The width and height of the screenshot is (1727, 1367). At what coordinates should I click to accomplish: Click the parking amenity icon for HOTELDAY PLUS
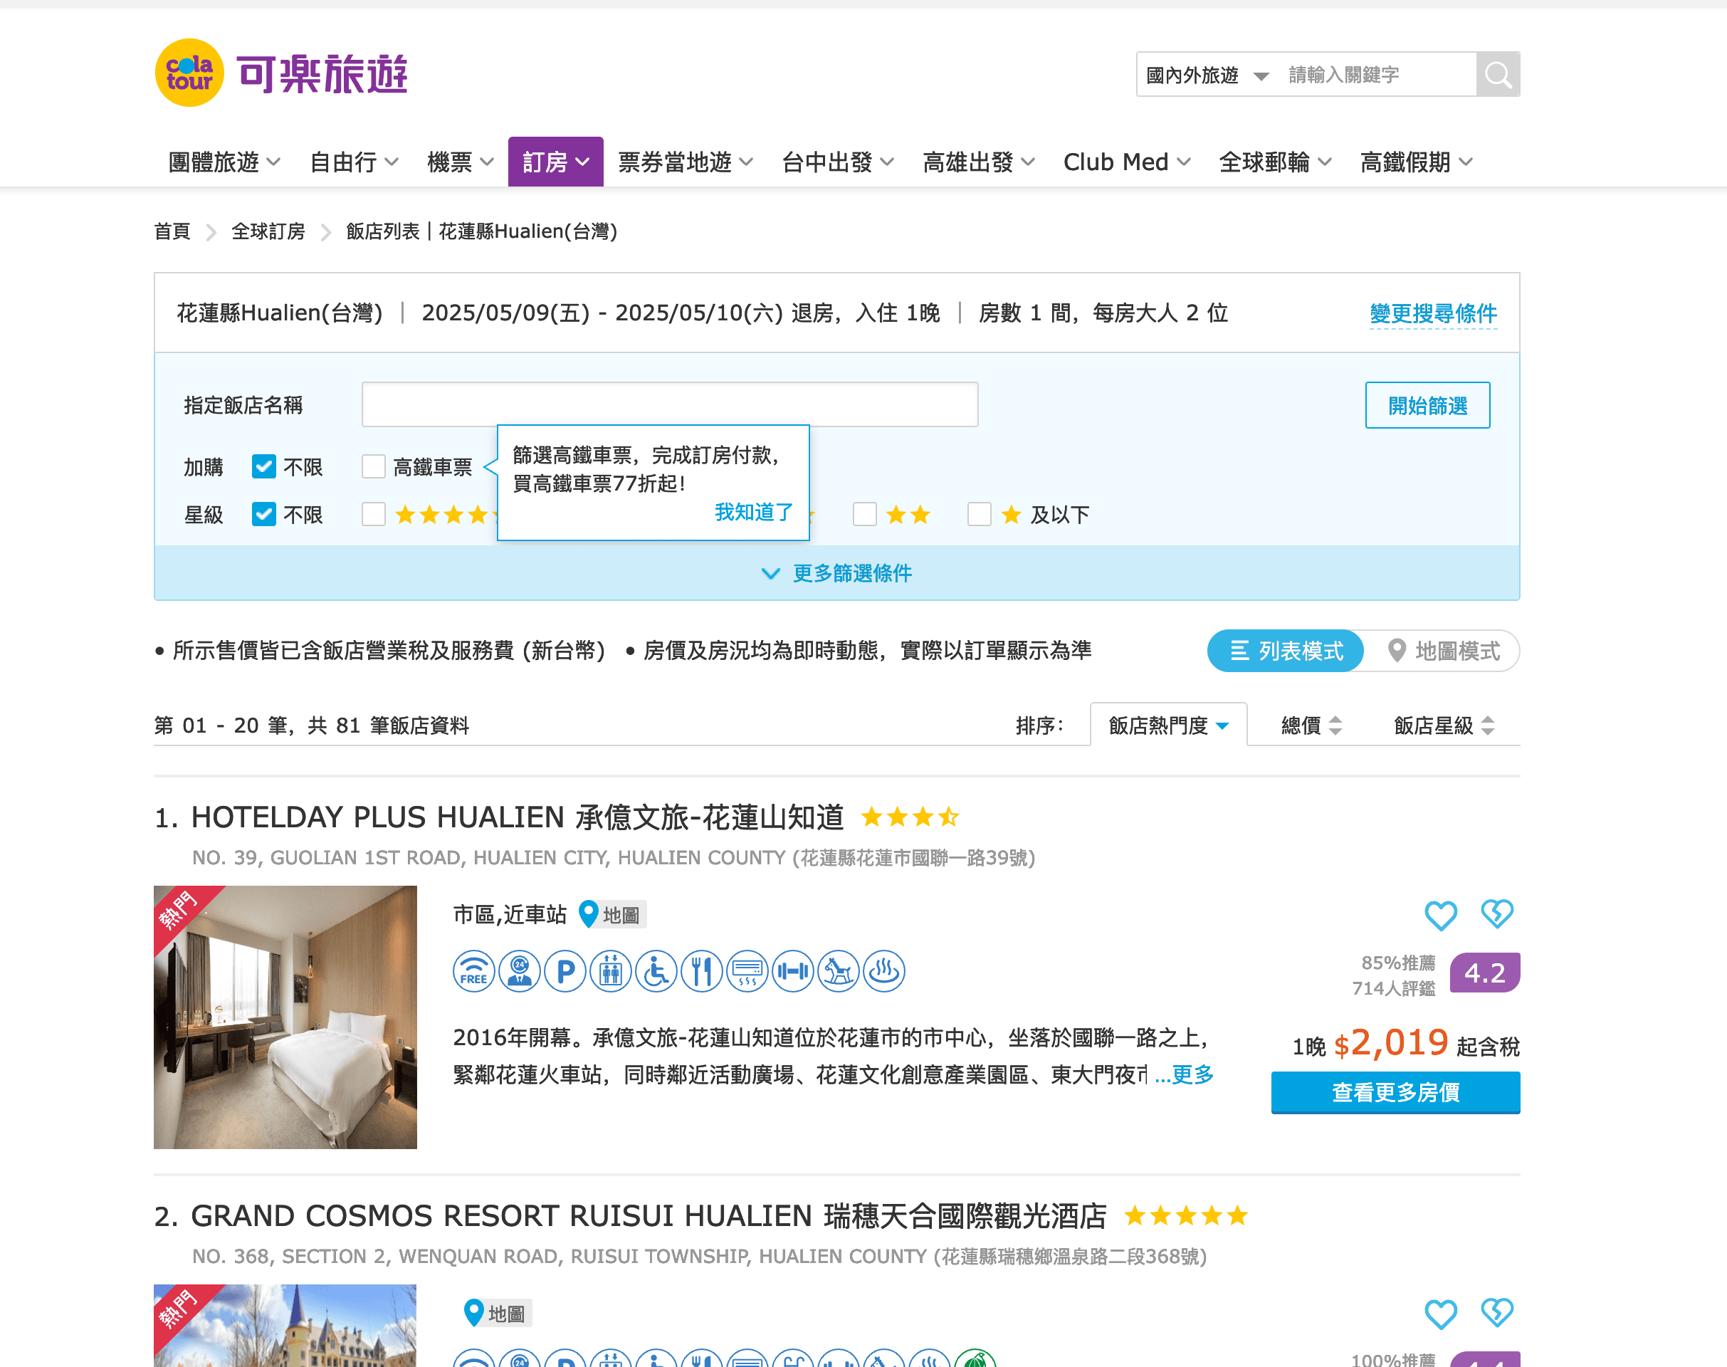(565, 972)
